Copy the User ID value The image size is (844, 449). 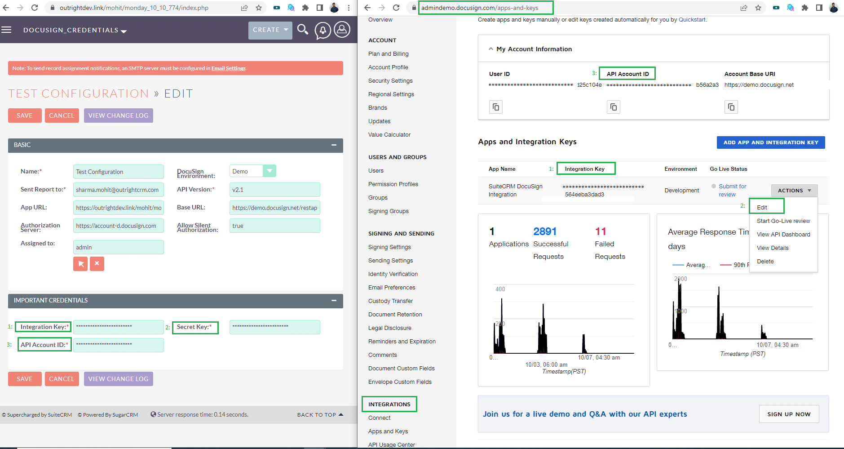[x=496, y=107]
